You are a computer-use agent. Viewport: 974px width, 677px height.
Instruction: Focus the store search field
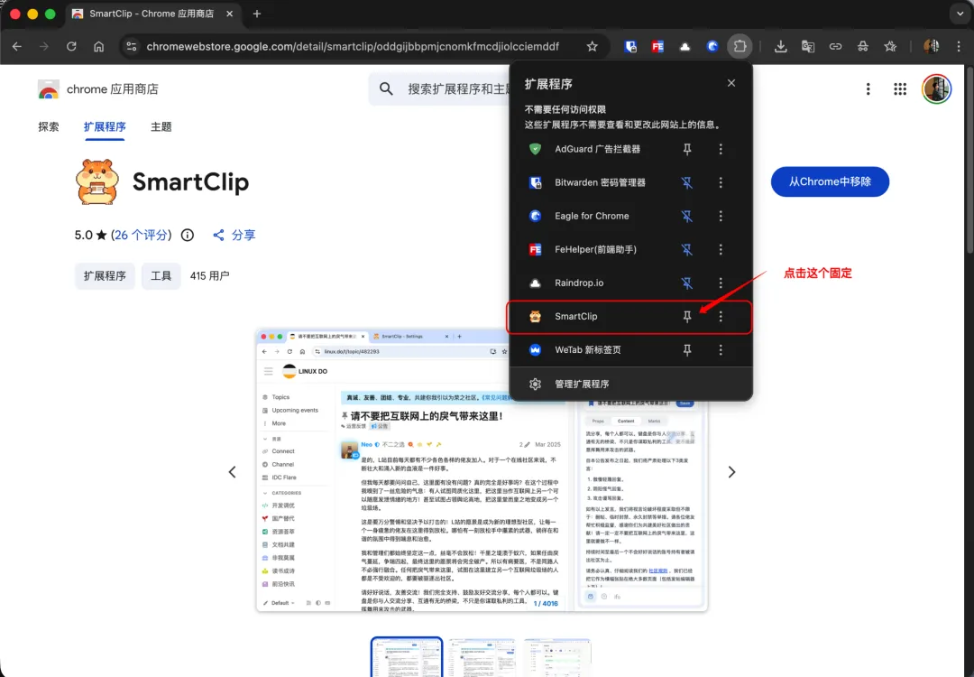(456, 88)
